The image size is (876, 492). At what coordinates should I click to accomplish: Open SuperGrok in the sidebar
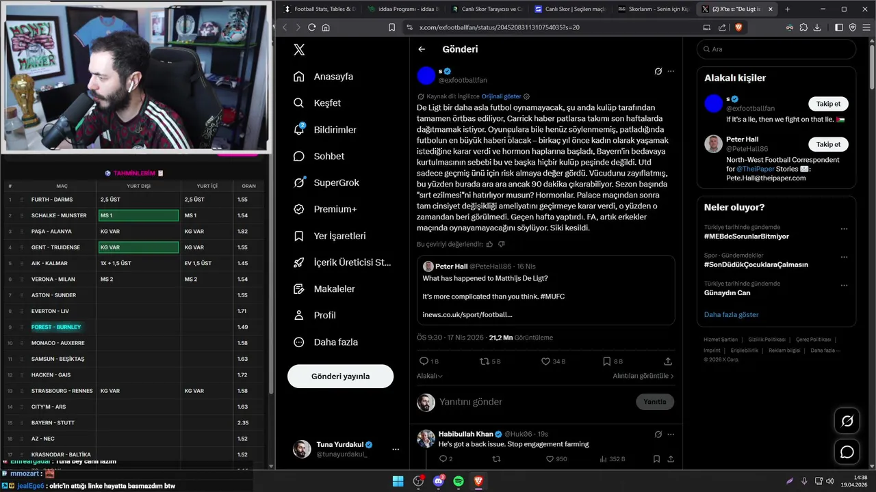coord(326,183)
